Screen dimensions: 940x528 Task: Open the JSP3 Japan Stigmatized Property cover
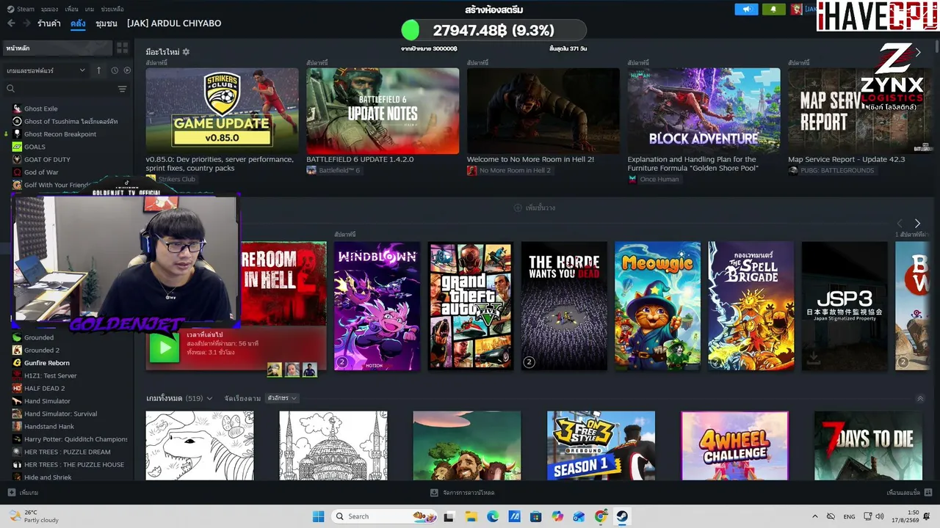845,306
